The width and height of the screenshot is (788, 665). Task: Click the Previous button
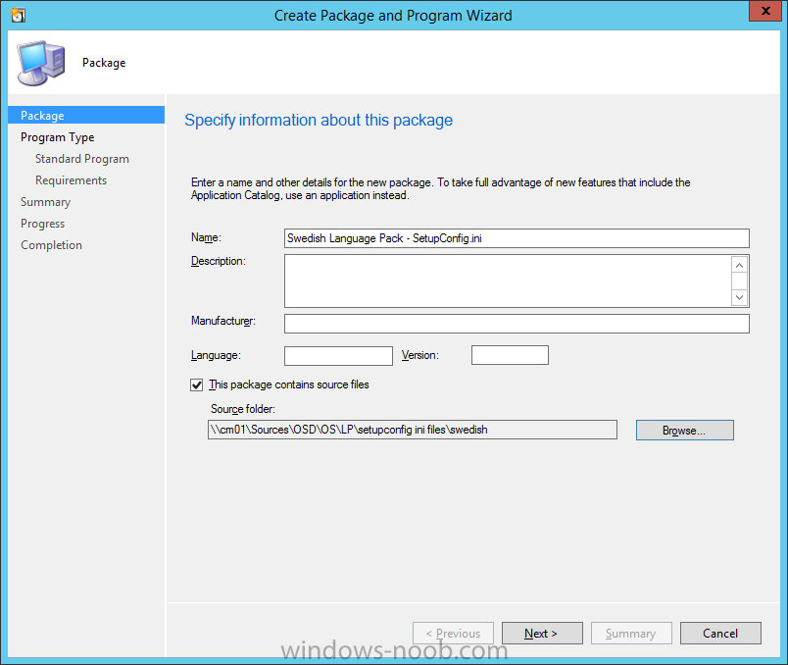[454, 634]
